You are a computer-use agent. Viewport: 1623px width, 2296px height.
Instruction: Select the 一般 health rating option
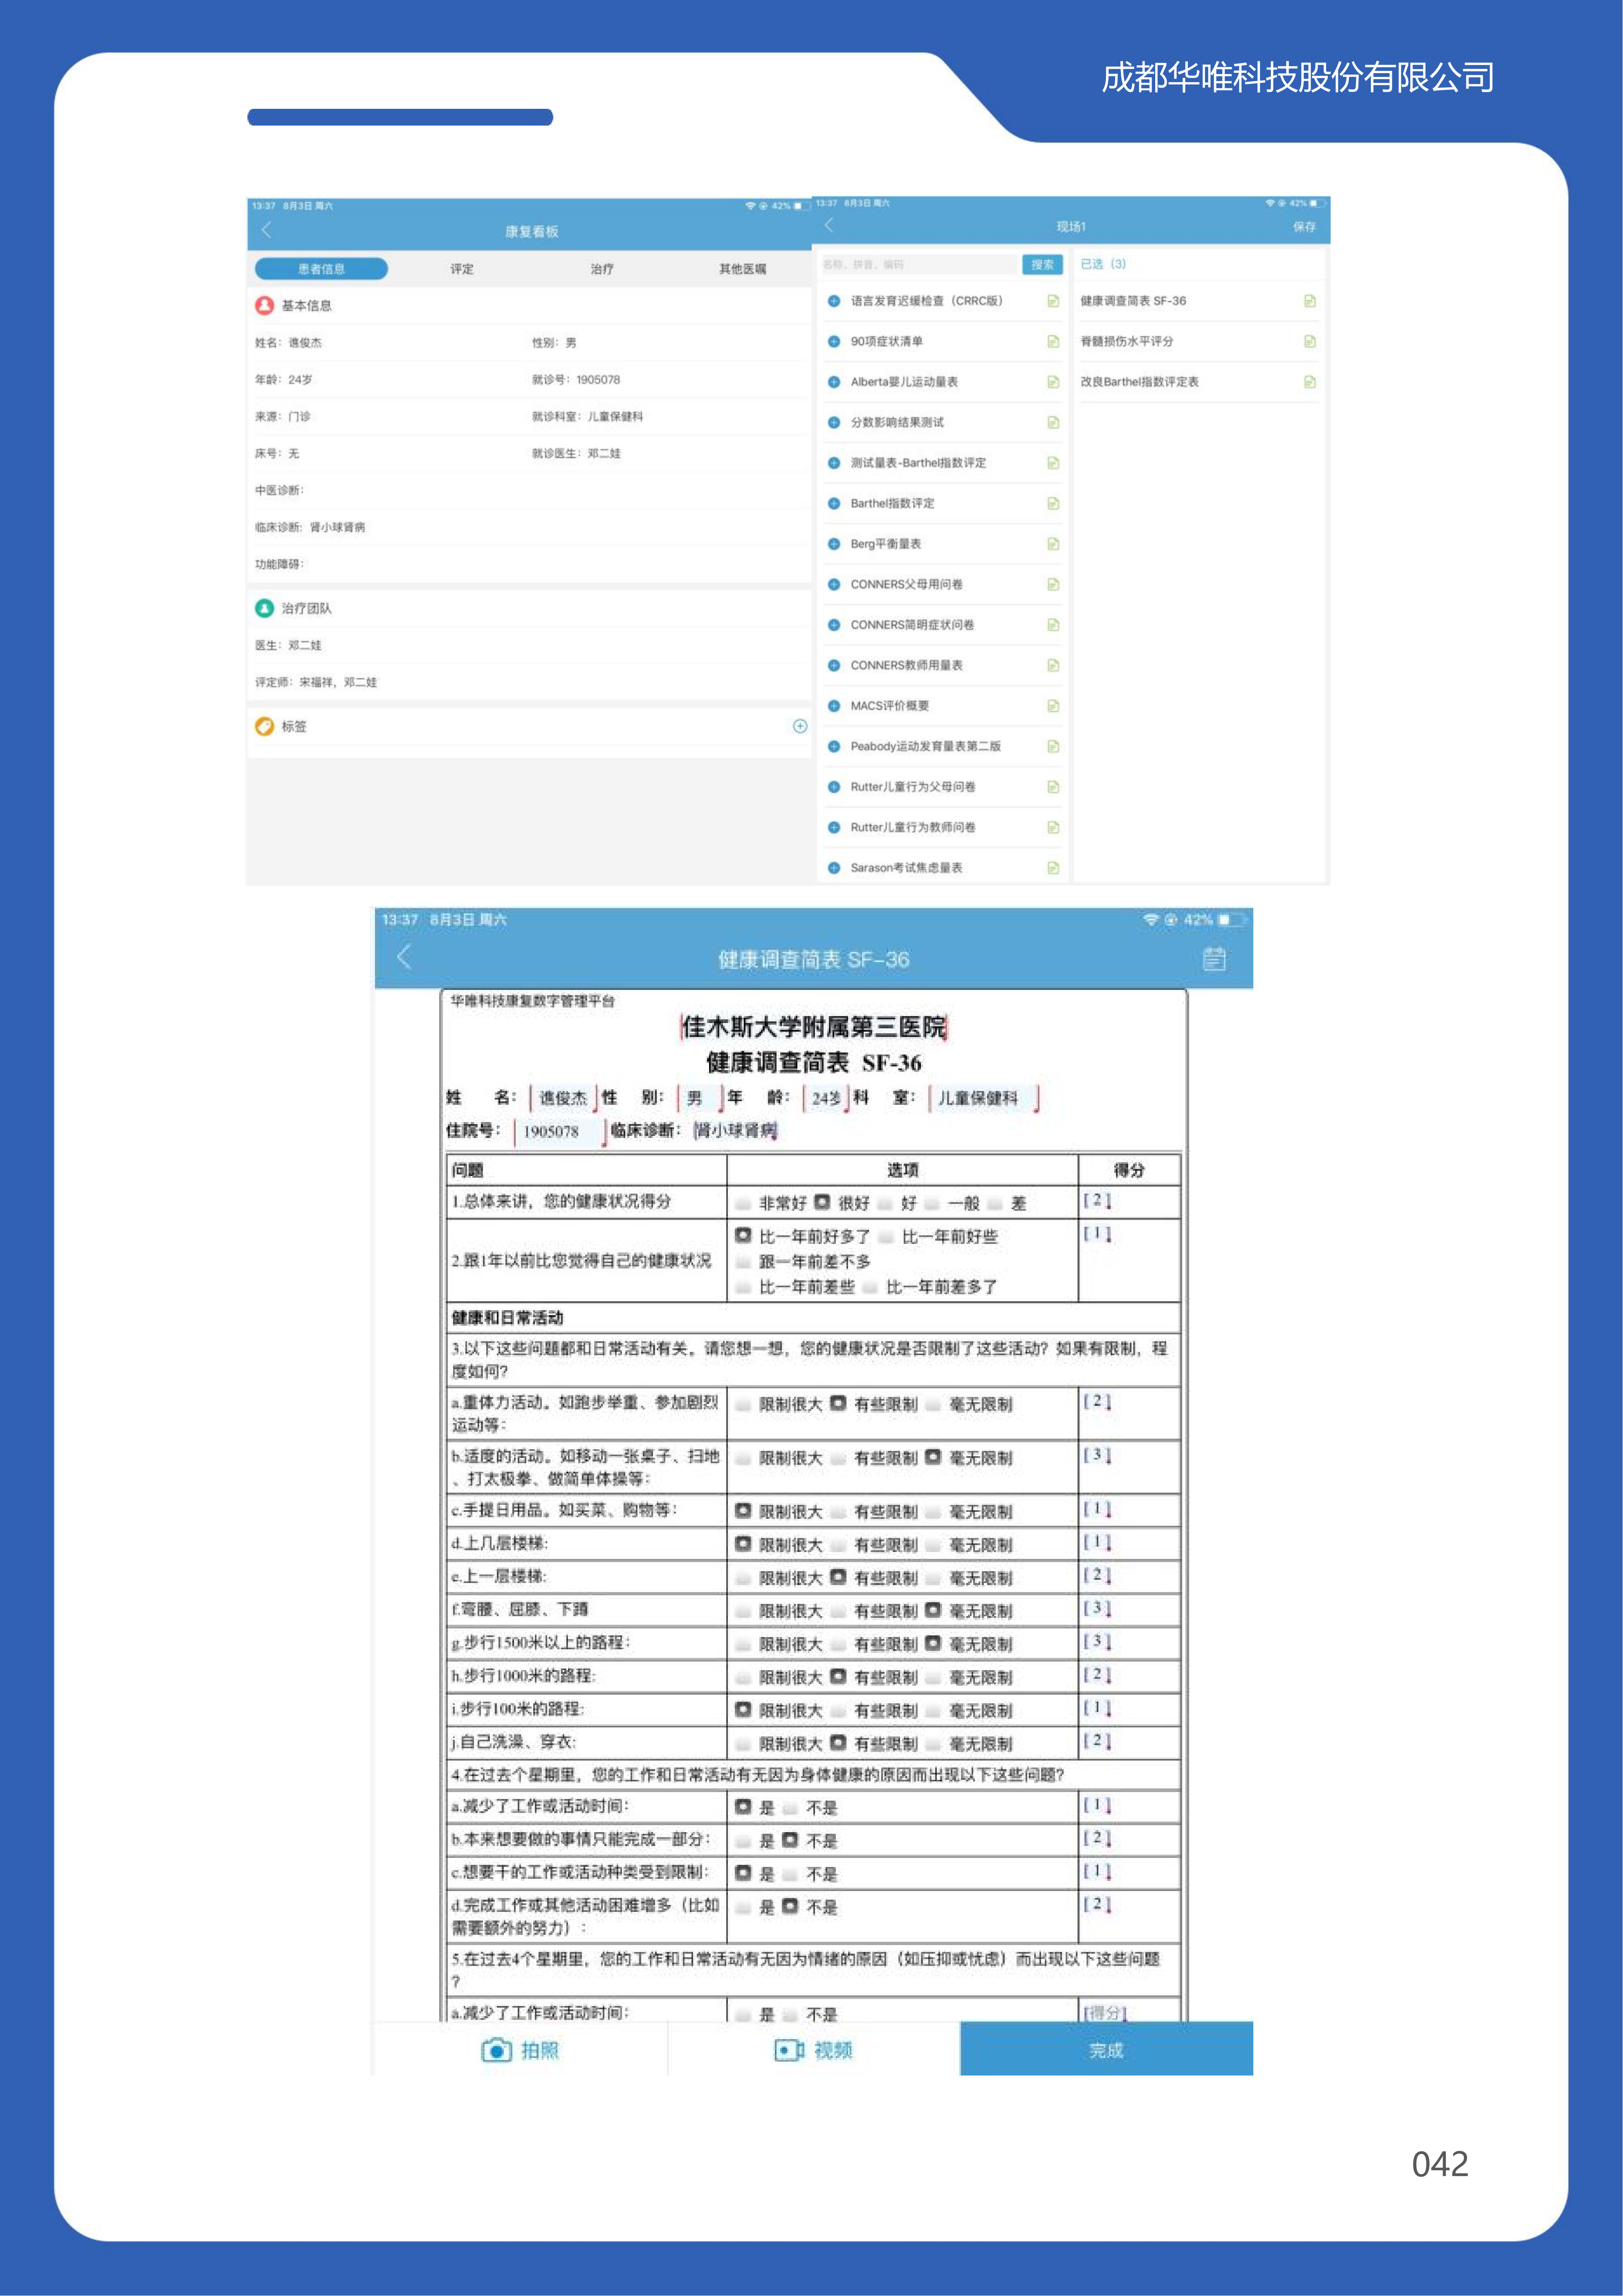[x=932, y=1203]
